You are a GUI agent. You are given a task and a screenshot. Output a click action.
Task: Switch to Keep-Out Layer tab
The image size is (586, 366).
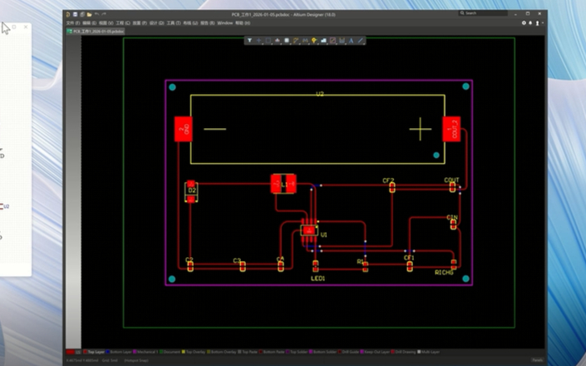point(377,352)
